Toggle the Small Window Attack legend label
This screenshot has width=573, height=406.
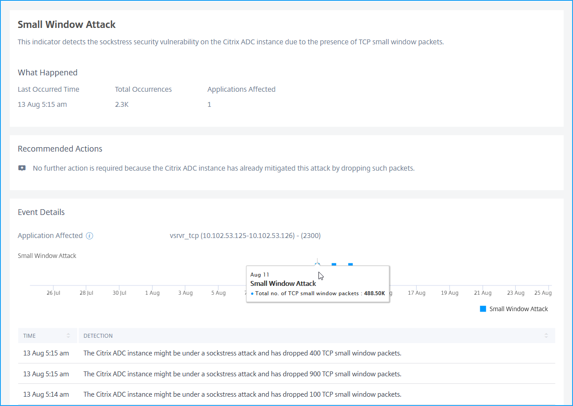(x=518, y=309)
